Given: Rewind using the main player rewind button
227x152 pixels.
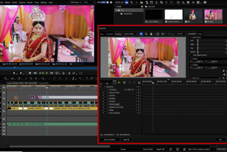Looking at the screenshot, I should tap(35, 73).
